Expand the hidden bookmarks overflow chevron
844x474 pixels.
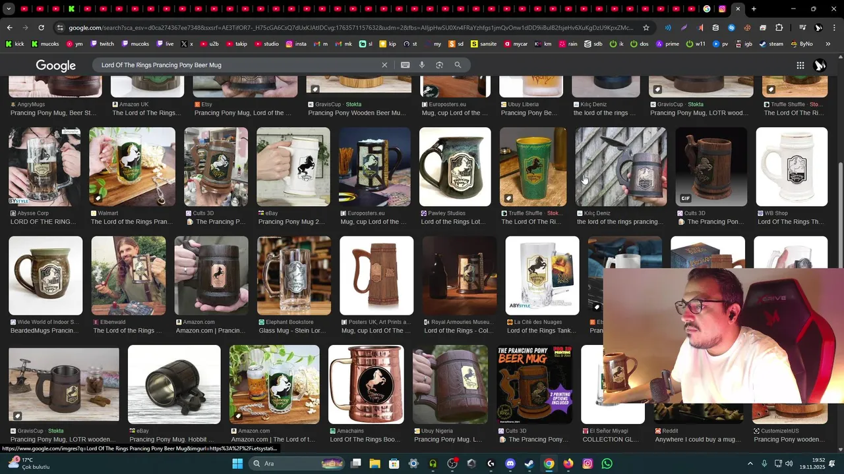point(829,44)
